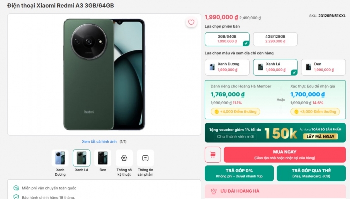Click LẤY MÃ NGAY voucher button
Viewport: 350px width, 199px height.
320,136
